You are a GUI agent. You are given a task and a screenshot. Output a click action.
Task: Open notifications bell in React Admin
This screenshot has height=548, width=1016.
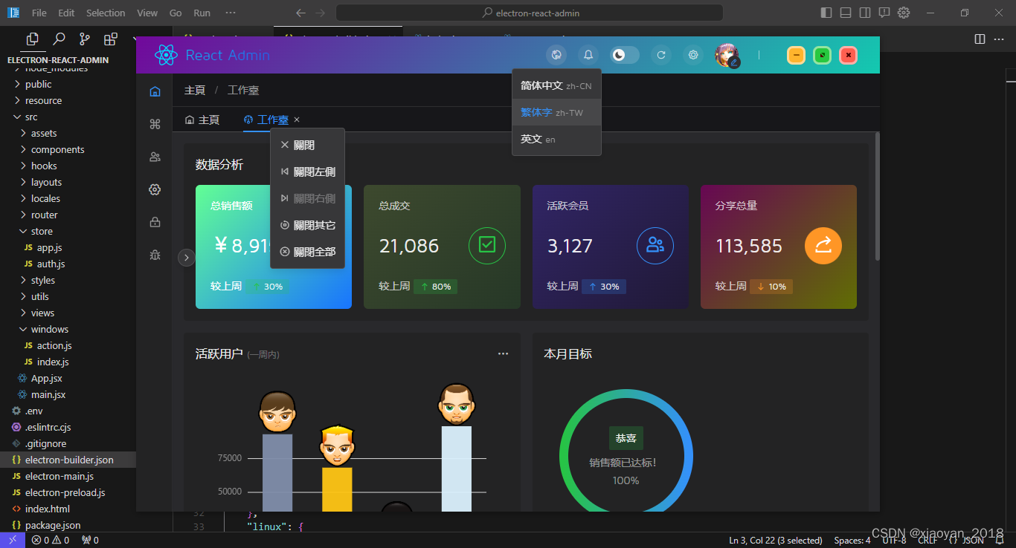point(588,55)
